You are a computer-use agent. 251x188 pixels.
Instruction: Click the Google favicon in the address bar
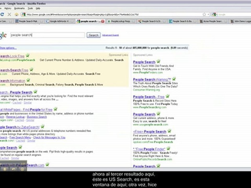24,14
